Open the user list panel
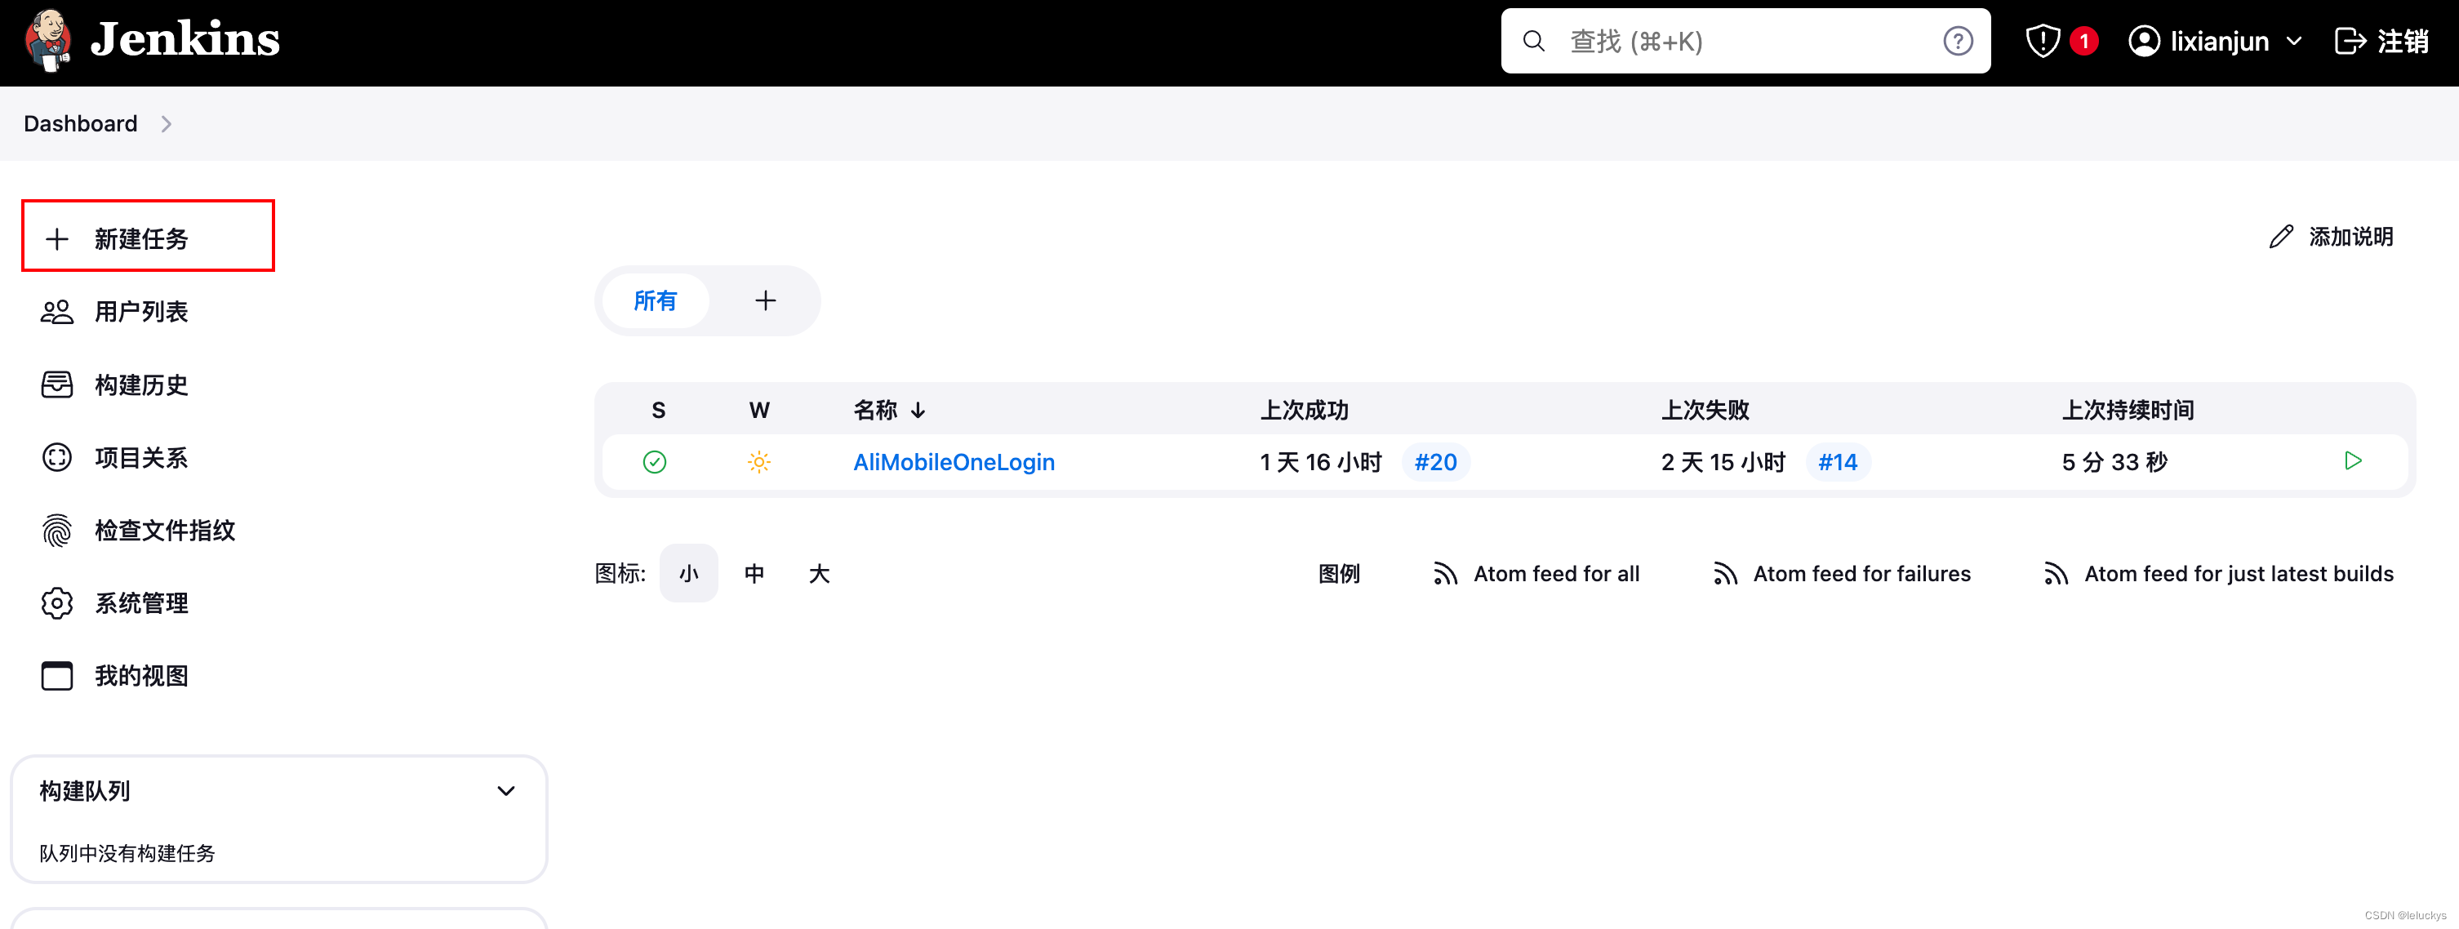 point(140,311)
